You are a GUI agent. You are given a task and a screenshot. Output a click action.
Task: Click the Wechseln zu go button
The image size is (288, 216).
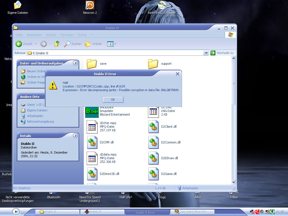(222, 53)
